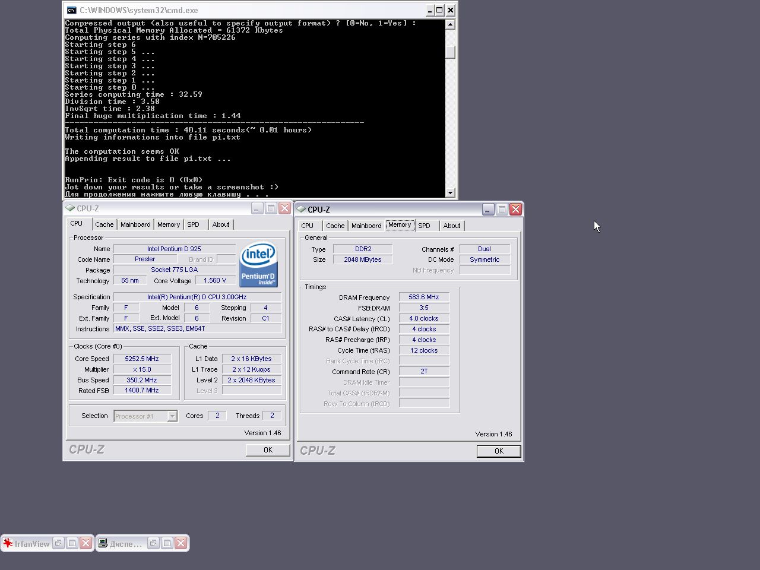760x570 pixels.
Task: Click the memory Type value DDR2
Action: [363, 249]
